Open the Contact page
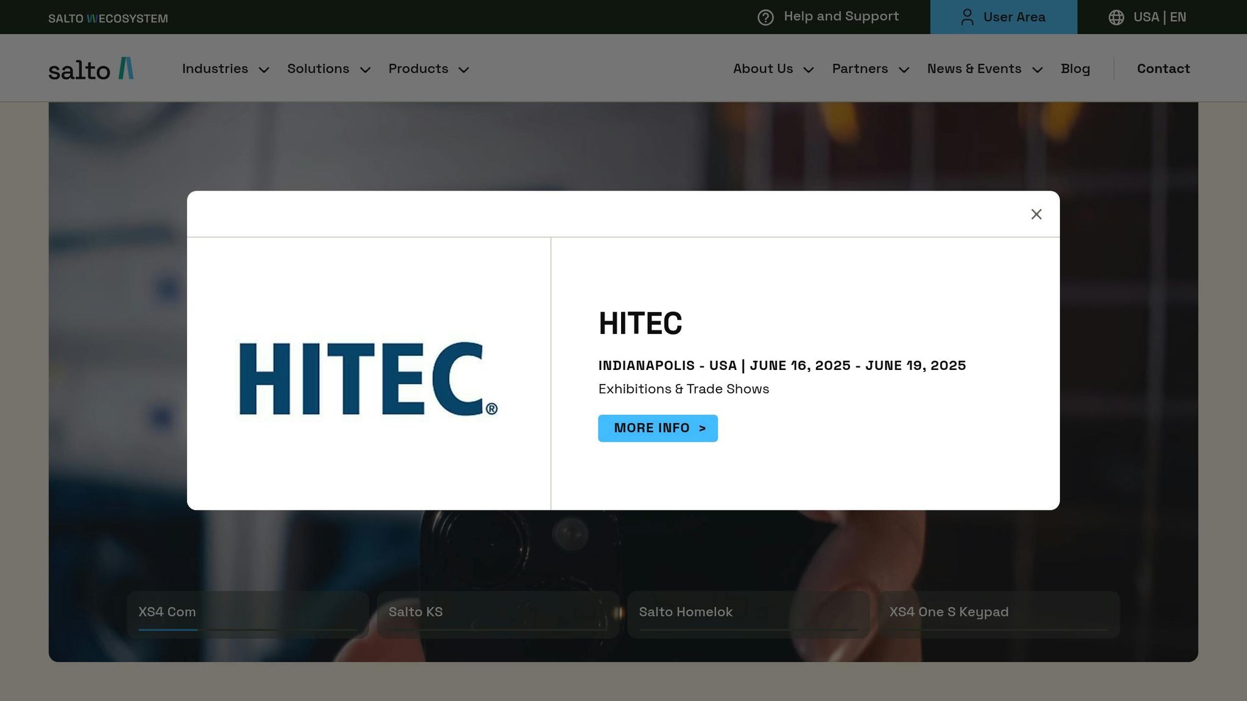 [x=1163, y=69]
